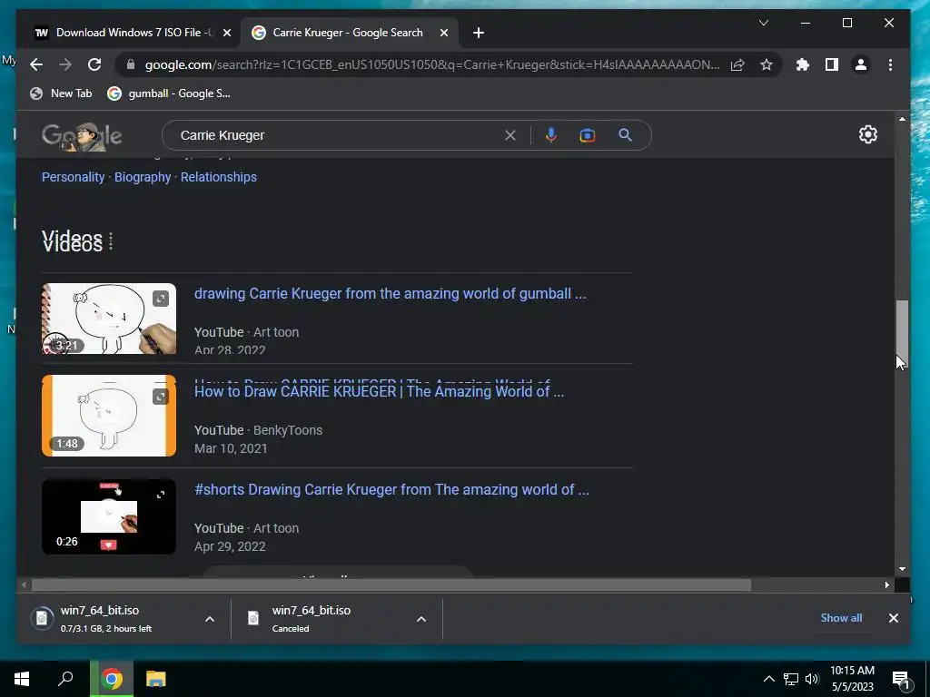This screenshot has width=930, height=697.
Task: Open Chrome side panel
Action: point(832,64)
